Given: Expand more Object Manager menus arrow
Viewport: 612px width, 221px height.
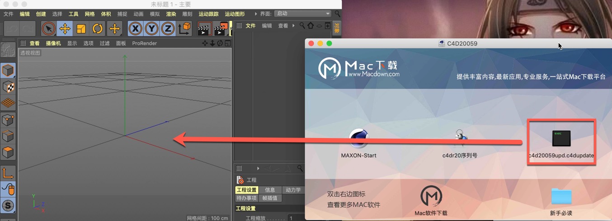Looking at the screenshot, I should tap(293, 26).
